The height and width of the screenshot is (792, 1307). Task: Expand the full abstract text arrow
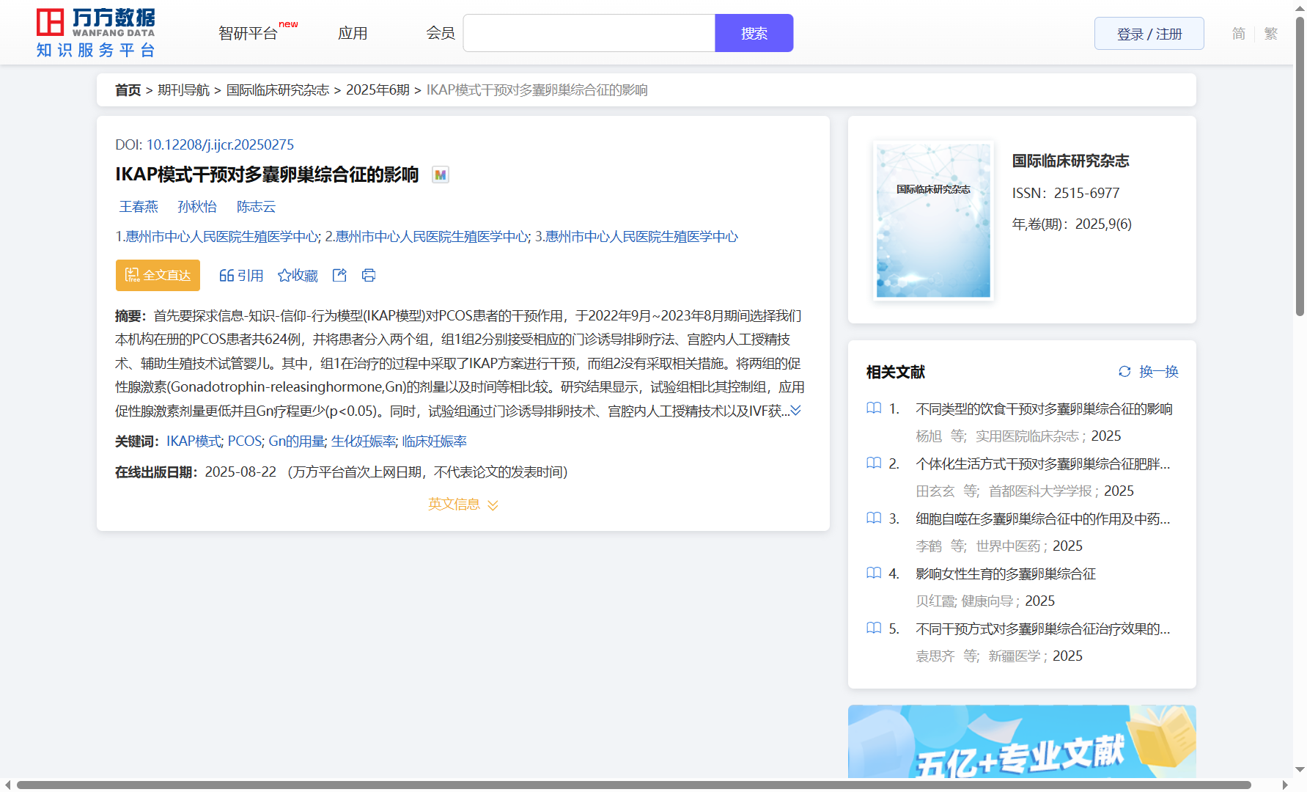tap(796, 411)
